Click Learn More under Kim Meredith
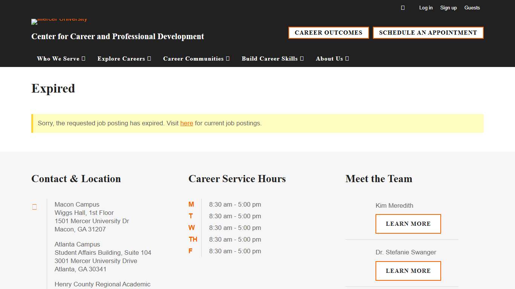This screenshot has height=289, width=515. 408,224
